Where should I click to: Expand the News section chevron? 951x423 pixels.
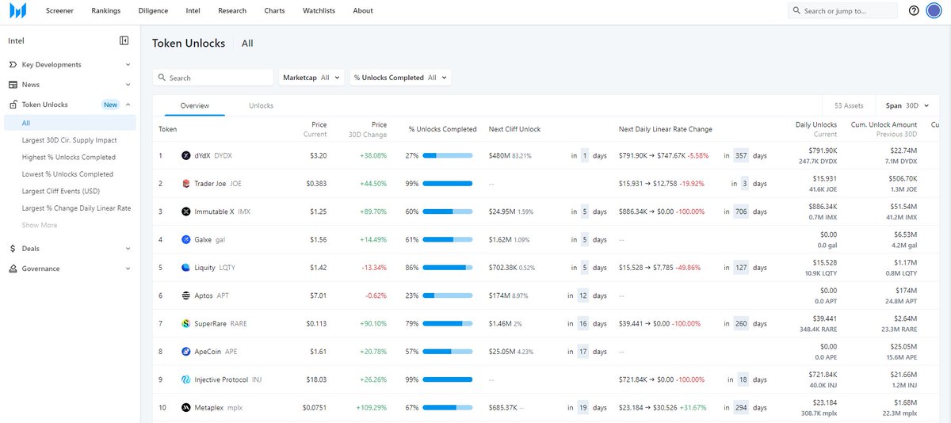[x=128, y=85]
